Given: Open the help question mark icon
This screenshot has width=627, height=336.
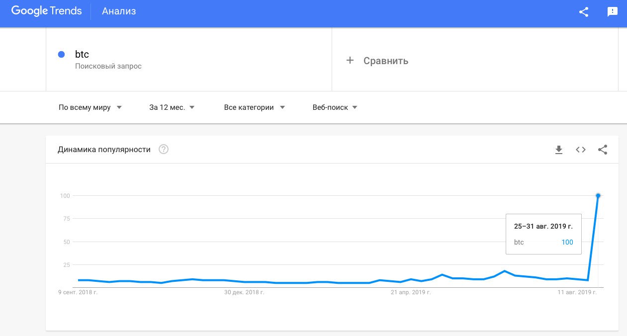Looking at the screenshot, I should point(164,150).
